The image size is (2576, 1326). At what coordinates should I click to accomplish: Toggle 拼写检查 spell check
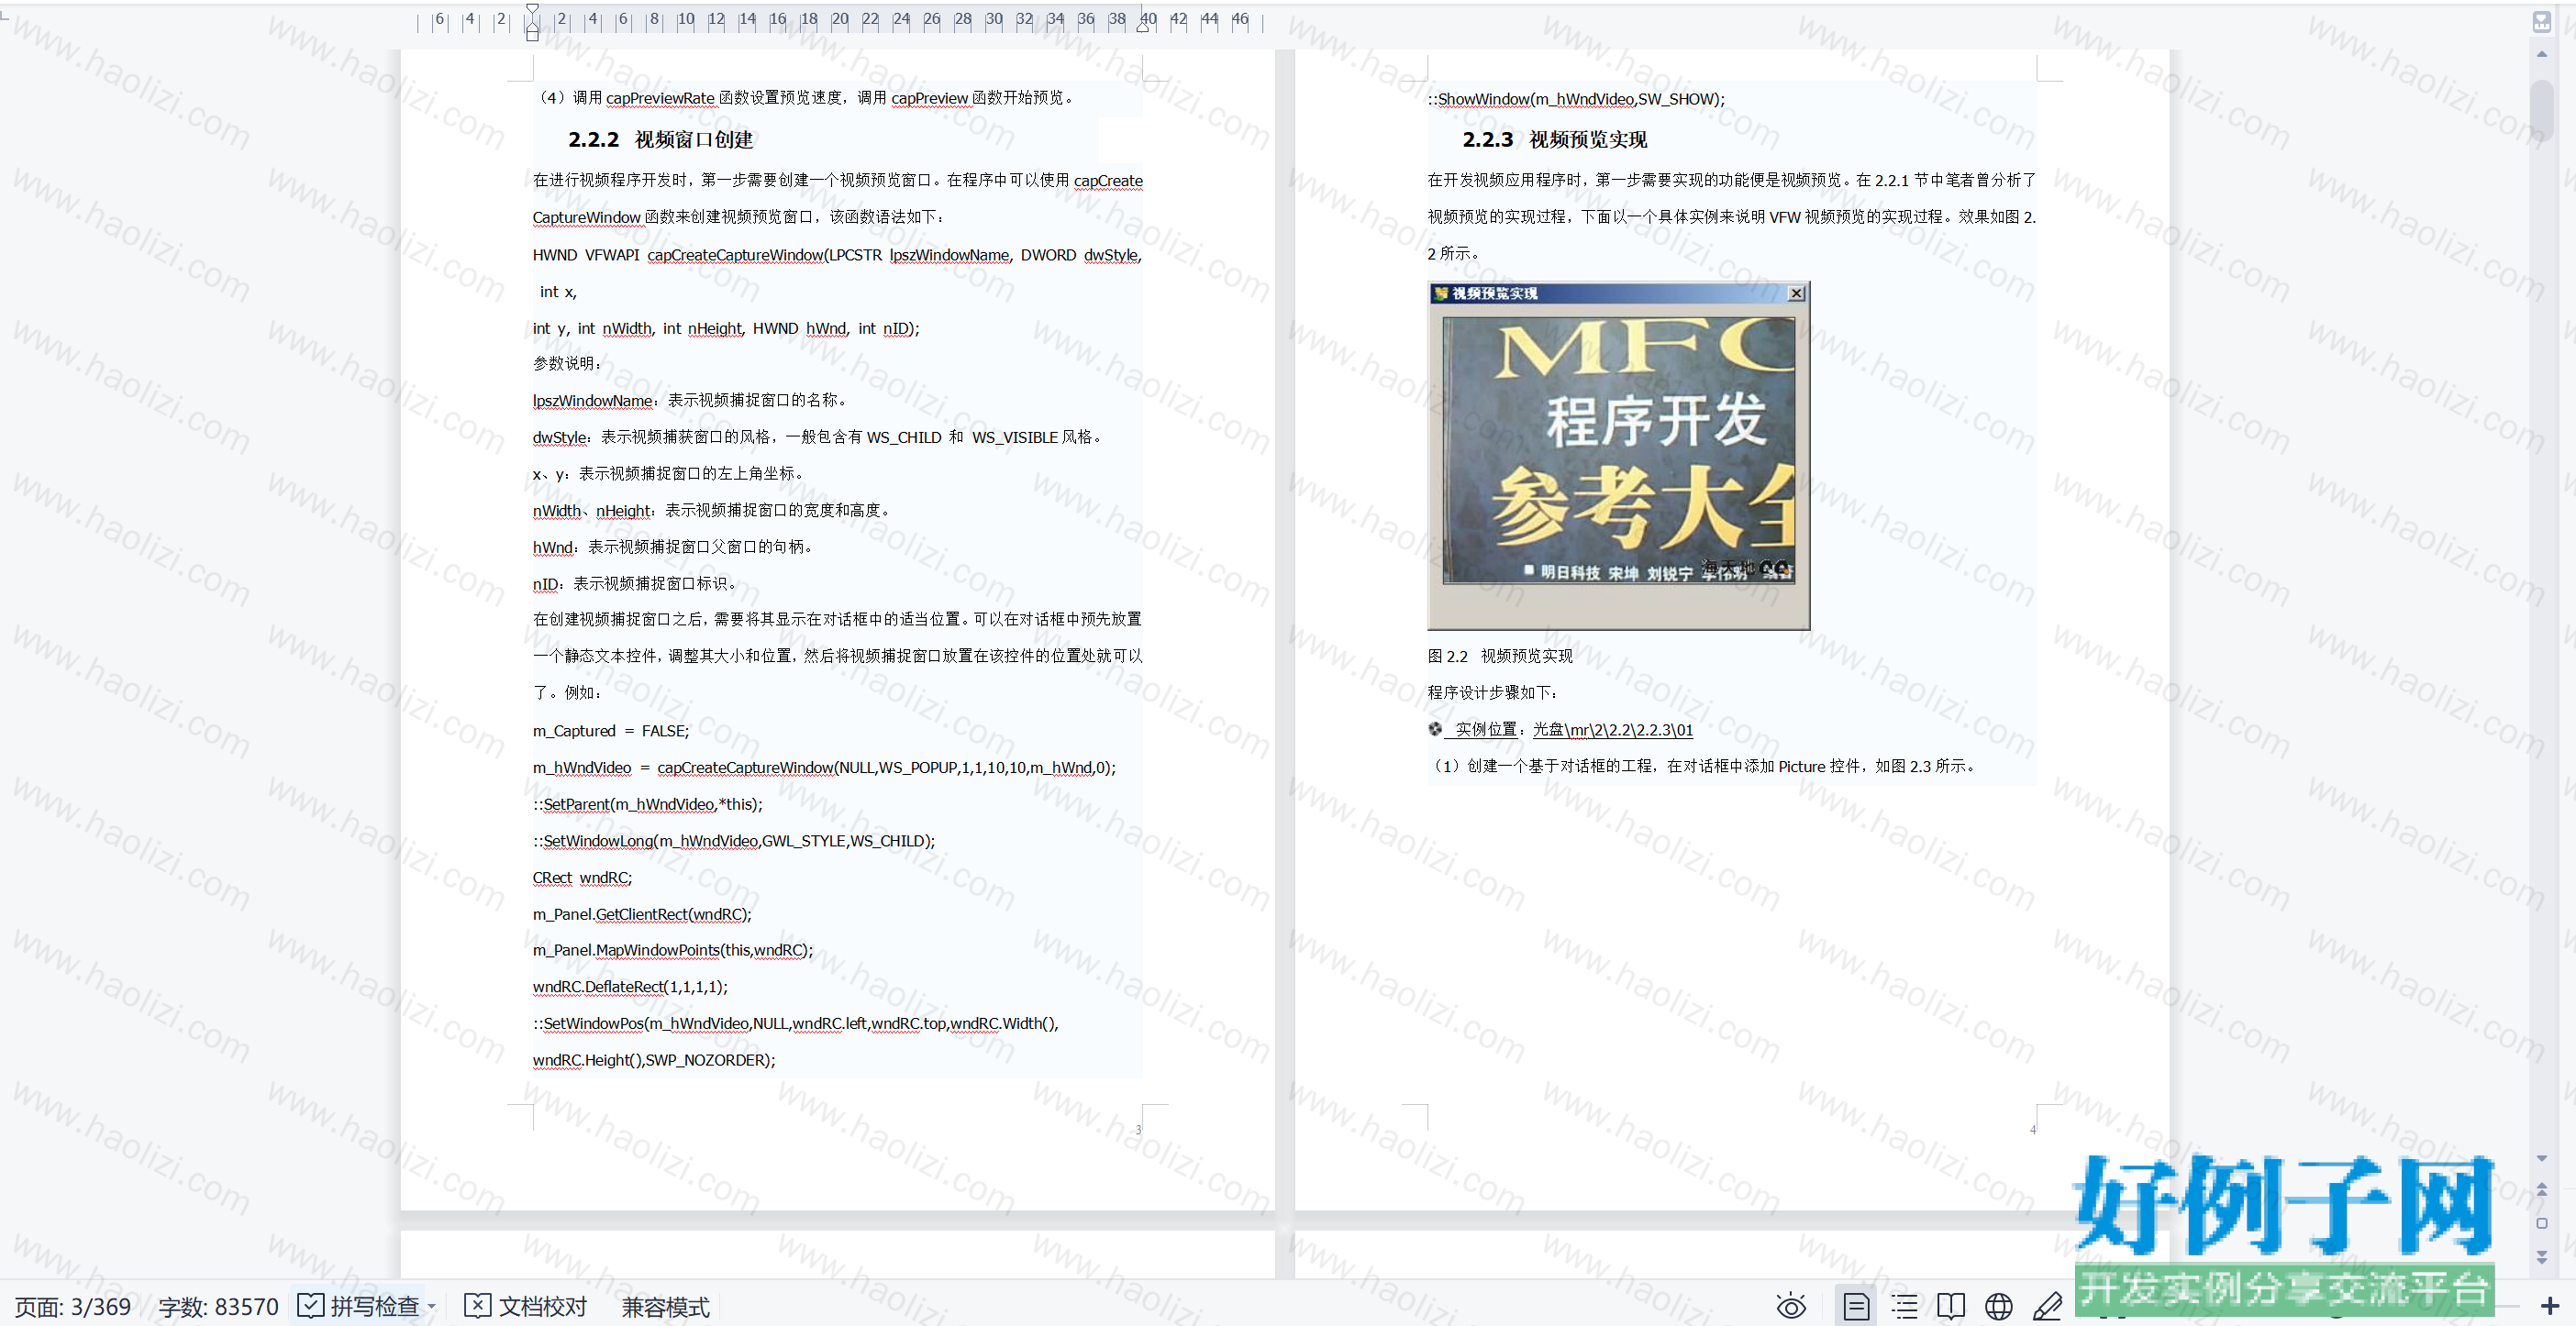(x=359, y=1306)
